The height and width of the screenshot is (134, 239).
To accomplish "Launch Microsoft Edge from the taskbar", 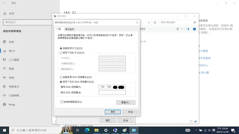I will coord(87,130).
